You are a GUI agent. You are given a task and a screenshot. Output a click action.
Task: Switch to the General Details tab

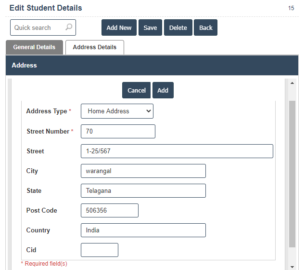click(34, 47)
